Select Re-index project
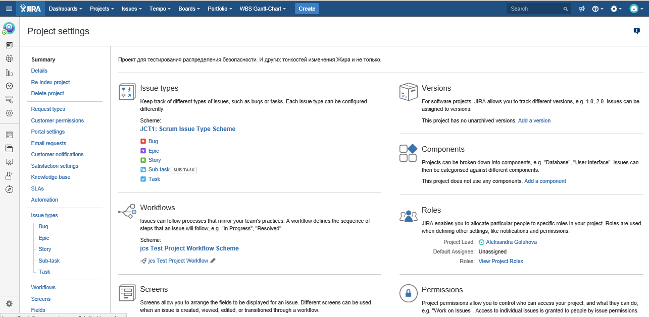This screenshot has height=317, width=649. 51,82
